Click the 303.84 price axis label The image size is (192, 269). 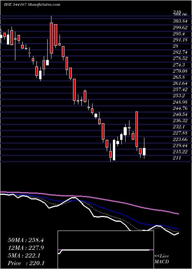[x=180, y=21]
